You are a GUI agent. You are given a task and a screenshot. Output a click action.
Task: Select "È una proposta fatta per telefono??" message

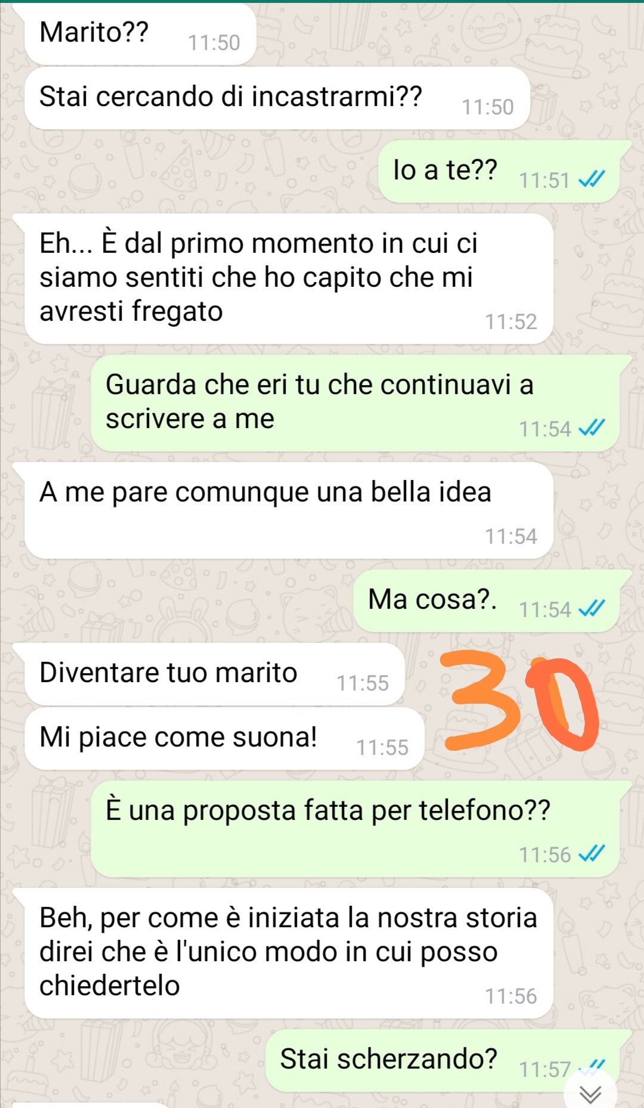(x=355, y=829)
